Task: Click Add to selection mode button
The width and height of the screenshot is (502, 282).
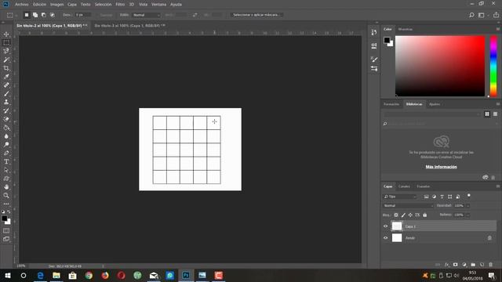Action: click(35, 15)
